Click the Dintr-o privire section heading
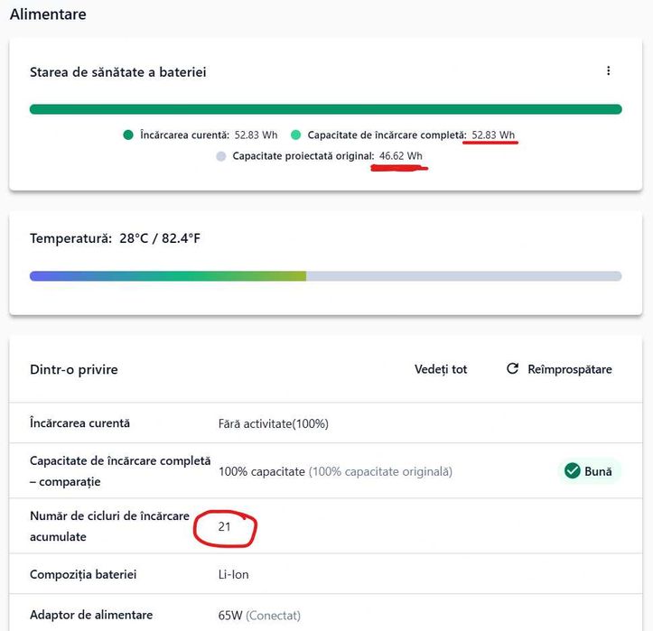Viewport: 653px width, 631px height. coord(74,369)
